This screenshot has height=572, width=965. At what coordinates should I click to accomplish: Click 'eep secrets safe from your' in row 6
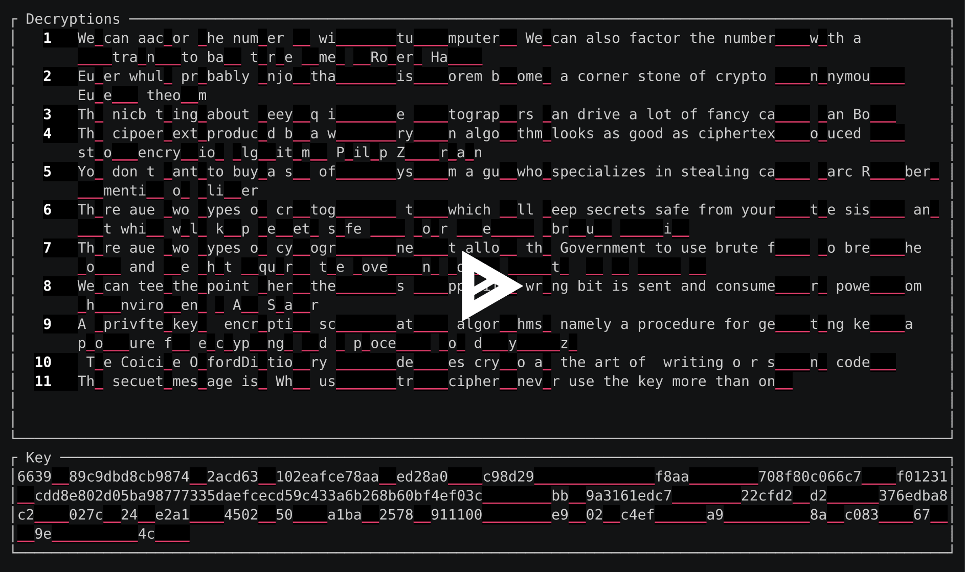point(663,210)
